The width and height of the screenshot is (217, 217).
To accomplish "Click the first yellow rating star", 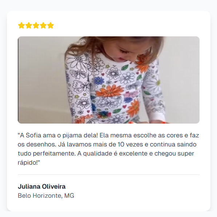I will [21, 25].
